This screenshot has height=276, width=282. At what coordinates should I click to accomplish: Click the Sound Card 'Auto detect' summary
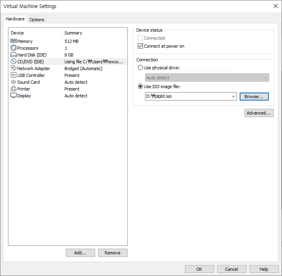click(x=76, y=82)
